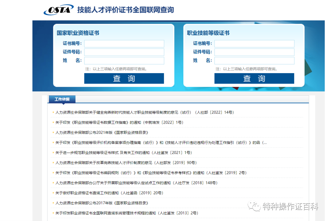Viewport: 329px width, 221px height.
Task: Click 查询 button for 国家职业资格证书
Action: pos(124,78)
